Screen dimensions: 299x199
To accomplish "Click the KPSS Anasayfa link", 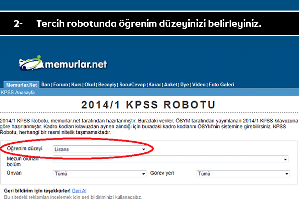I will pyautogui.click(x=18, y=93).
